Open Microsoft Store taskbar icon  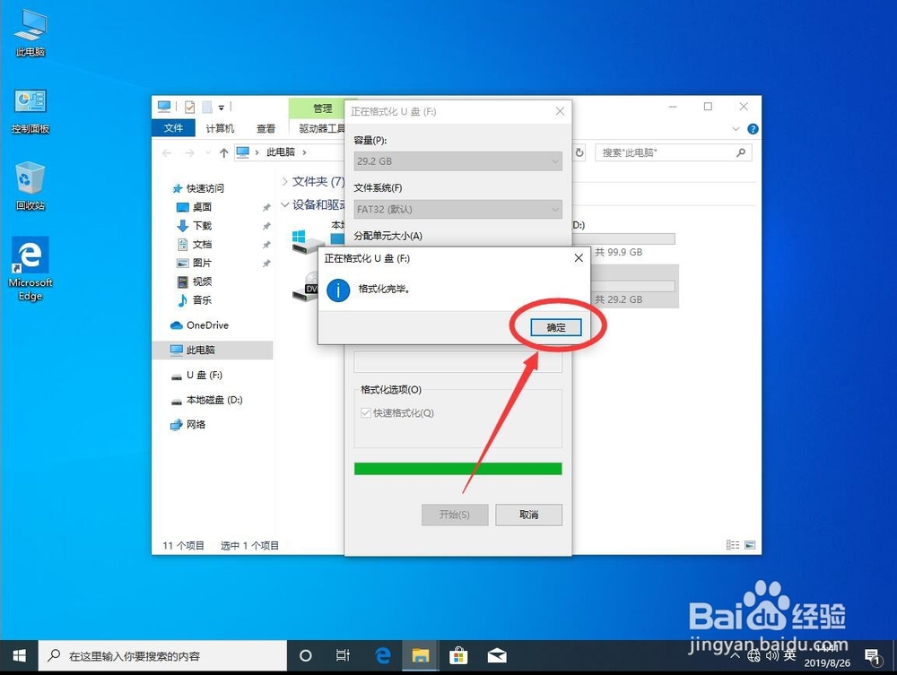pos(458,655)
